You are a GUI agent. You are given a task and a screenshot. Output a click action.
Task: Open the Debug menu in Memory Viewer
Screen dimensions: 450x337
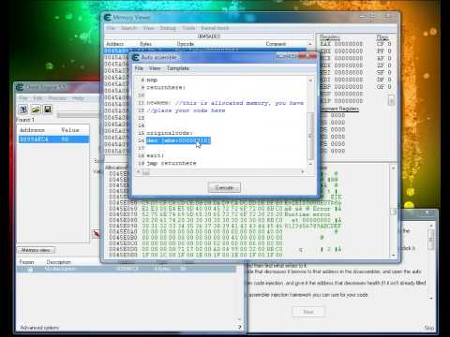pos(168,28)
